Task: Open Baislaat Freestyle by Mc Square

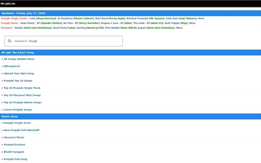Action: (x=145, y=18)
